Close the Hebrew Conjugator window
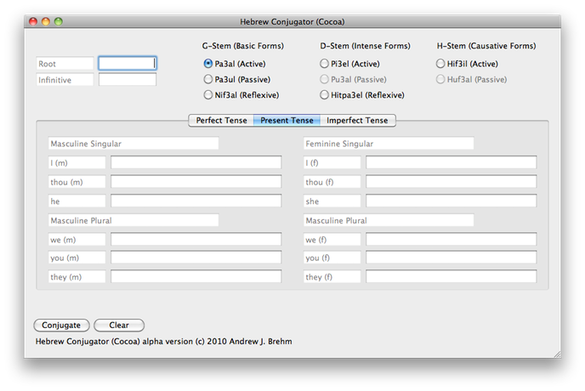The width and height of the screenshot is (585, 391). [33, 21]
